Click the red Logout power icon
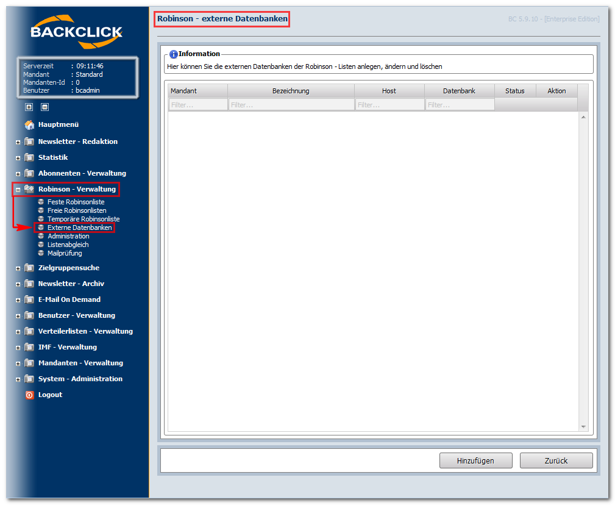 (29, 395)
